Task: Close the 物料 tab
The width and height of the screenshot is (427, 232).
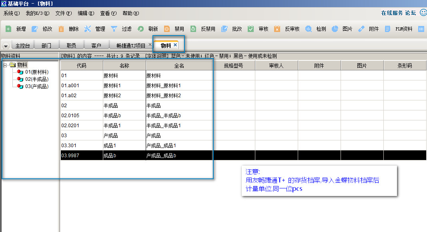Action: pyautogui.click(x=175, y=45)
